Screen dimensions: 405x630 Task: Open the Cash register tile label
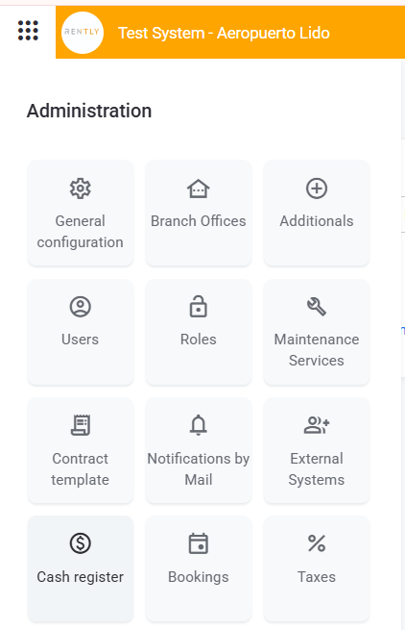tap(81, 577)
